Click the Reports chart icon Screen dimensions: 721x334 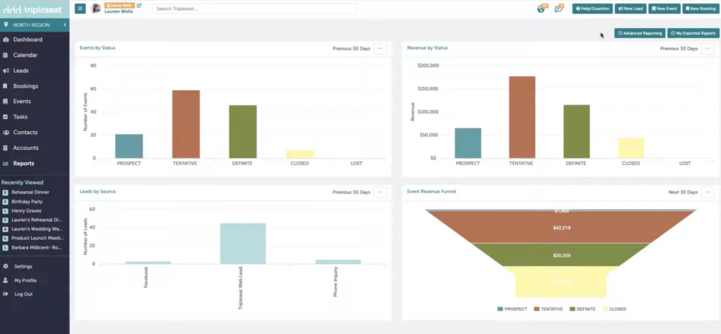(6, 163)
